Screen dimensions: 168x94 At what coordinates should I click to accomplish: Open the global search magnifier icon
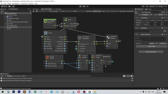tap(147, 6)
